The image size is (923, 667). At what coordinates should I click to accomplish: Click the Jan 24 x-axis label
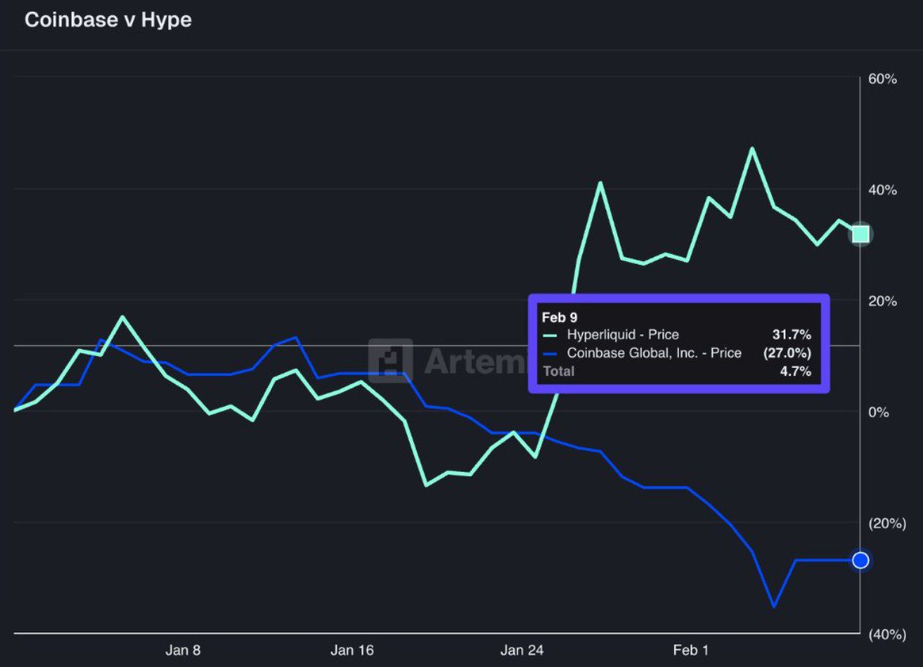(521, 650)
